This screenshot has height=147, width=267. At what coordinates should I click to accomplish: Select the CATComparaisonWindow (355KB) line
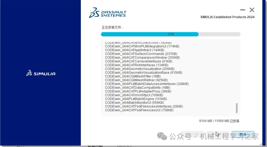(x=143, y=58)
